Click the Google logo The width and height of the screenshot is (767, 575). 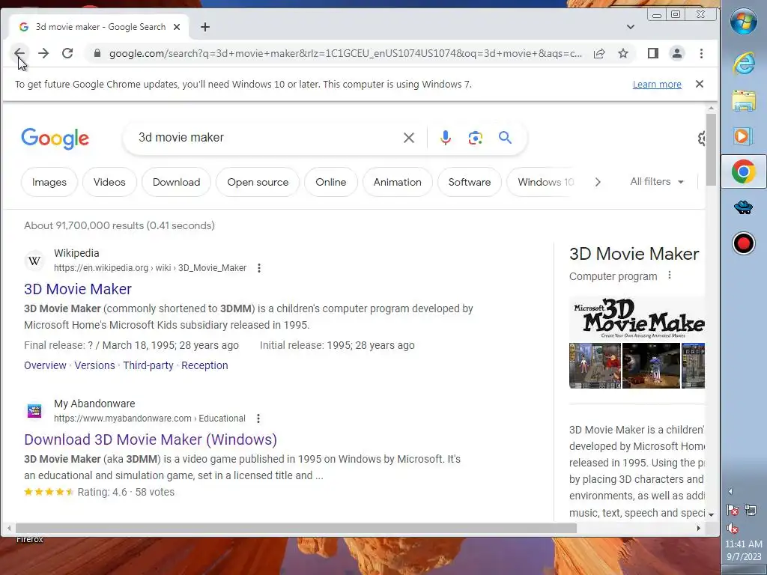click(55, 139)
